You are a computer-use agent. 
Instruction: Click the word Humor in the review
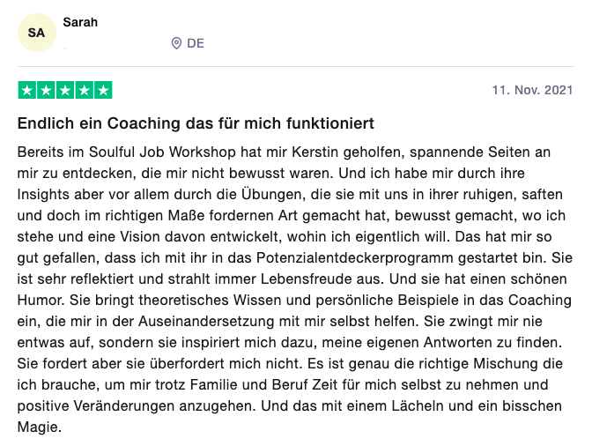coord(41,301)
